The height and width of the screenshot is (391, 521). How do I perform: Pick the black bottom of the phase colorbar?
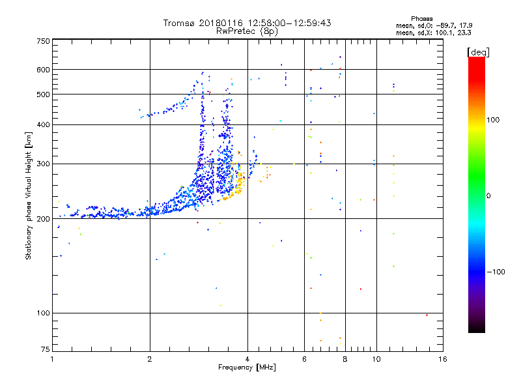(x=477, y=328)
